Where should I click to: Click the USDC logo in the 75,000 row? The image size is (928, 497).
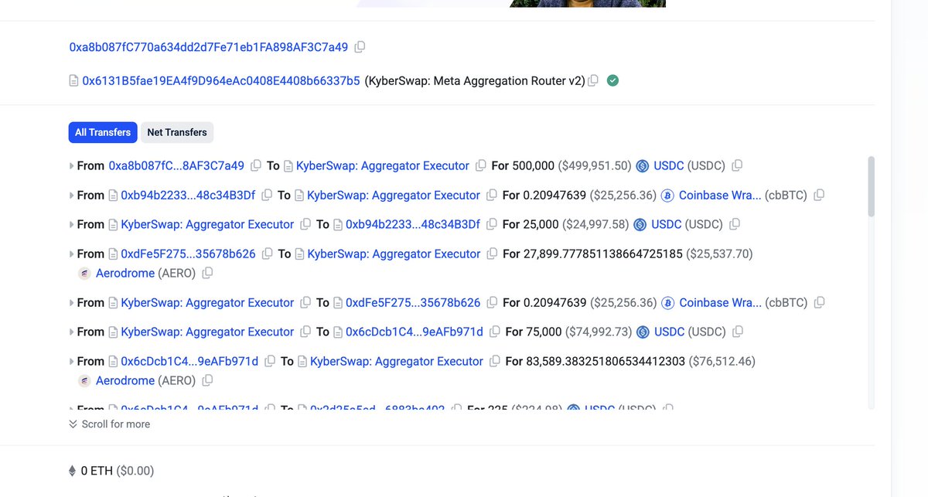643,332
